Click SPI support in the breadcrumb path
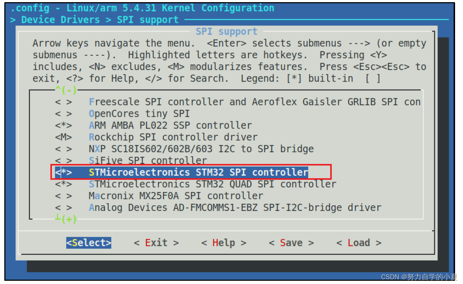 click(148, 19)
